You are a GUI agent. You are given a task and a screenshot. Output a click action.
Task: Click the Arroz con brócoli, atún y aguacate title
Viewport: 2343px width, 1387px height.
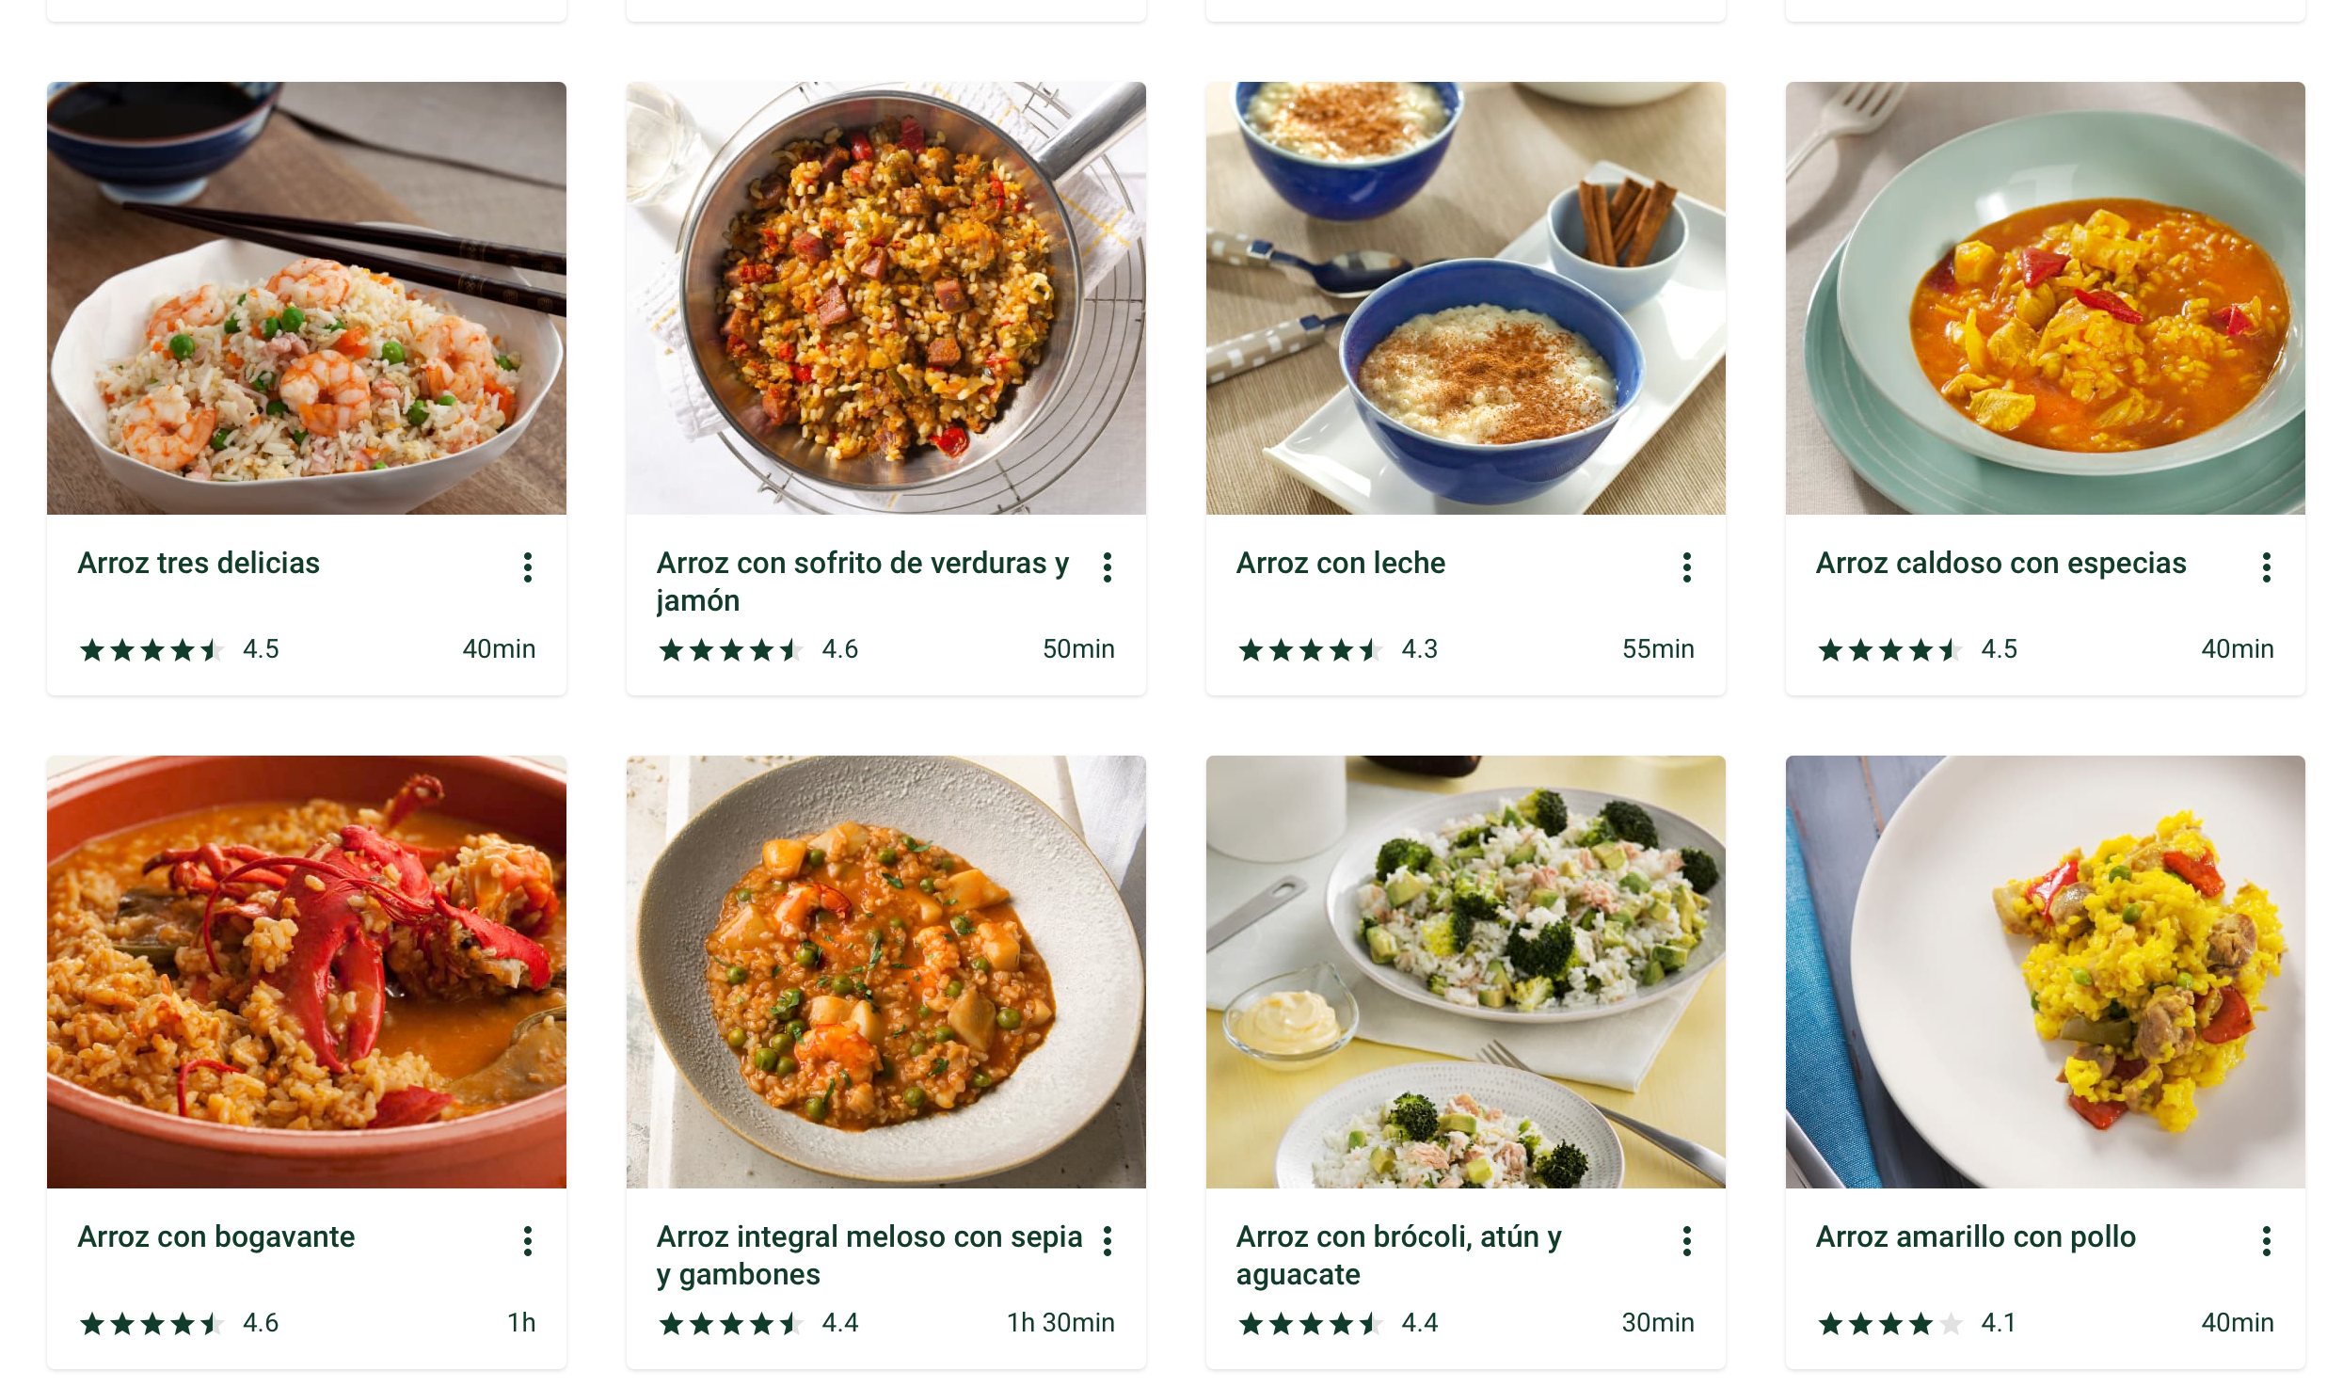click(1398, 1255)
